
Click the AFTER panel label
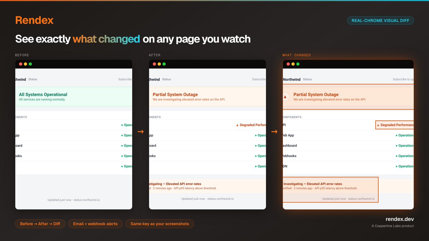tap(155, 55)
